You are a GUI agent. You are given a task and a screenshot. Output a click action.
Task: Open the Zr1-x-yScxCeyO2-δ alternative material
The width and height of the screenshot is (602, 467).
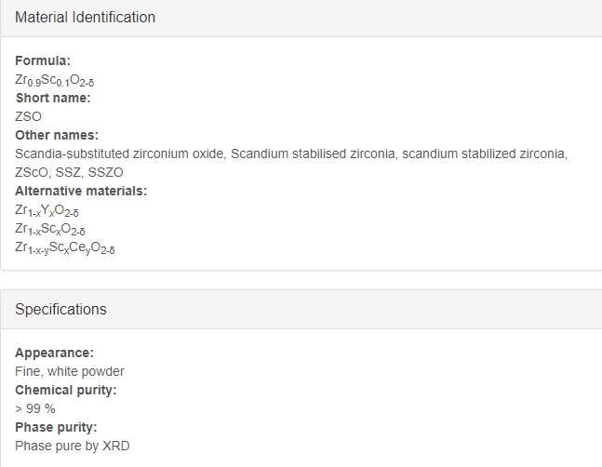tap(65, 247)
